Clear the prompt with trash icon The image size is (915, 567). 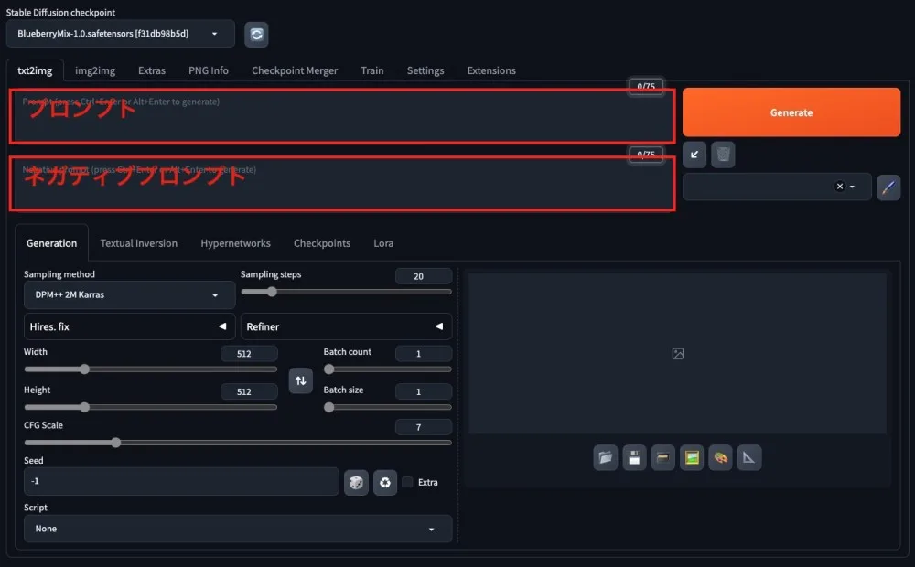[x=723, y=155]
